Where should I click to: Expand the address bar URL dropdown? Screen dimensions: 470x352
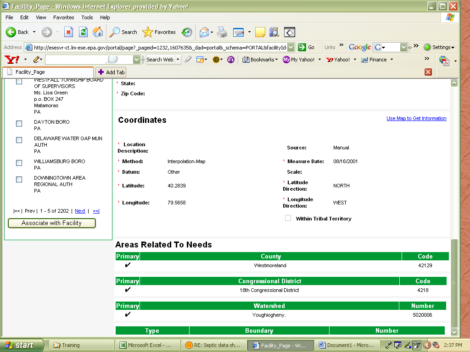(291, 47)
